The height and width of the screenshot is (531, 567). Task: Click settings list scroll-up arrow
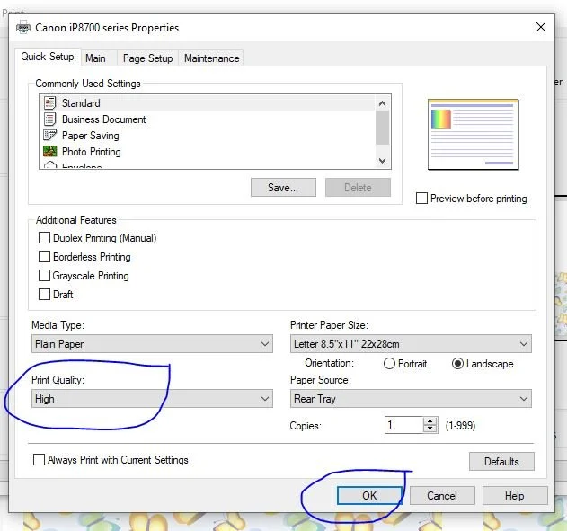coord(382,103)
